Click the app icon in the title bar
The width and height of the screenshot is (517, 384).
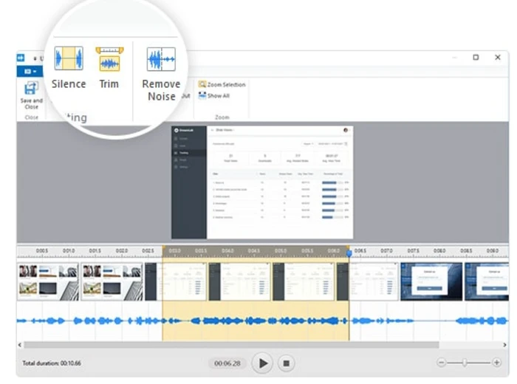(21, 58)
